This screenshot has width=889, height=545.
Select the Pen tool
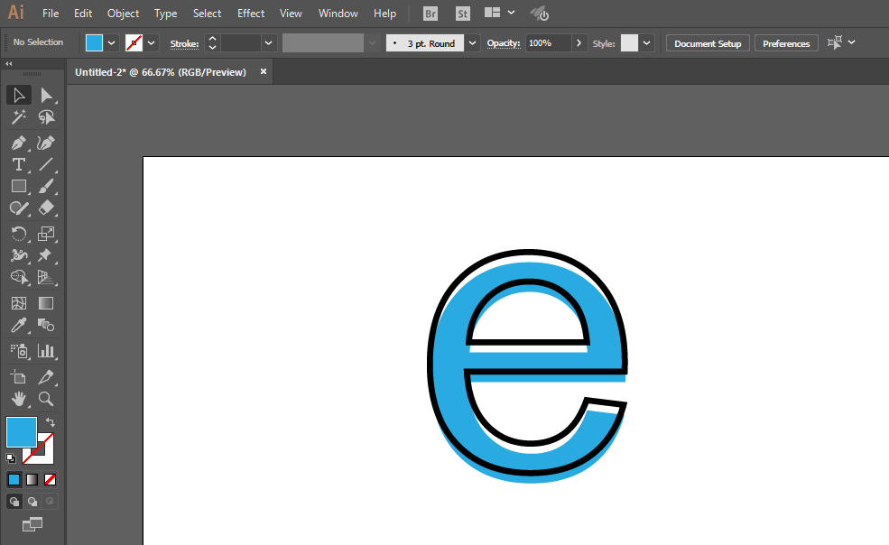pos(18,143)
